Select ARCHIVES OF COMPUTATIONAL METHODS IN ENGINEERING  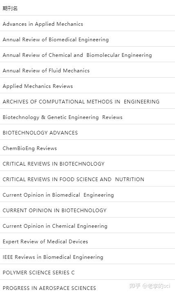point(81,102)
